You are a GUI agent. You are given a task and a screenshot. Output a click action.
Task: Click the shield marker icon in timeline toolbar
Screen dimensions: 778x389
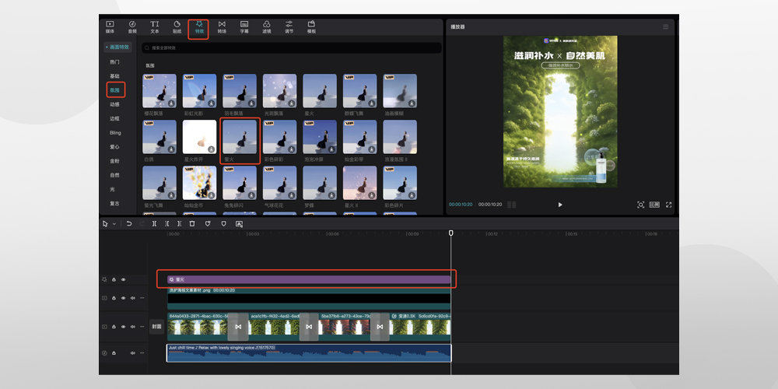(223, 224)
